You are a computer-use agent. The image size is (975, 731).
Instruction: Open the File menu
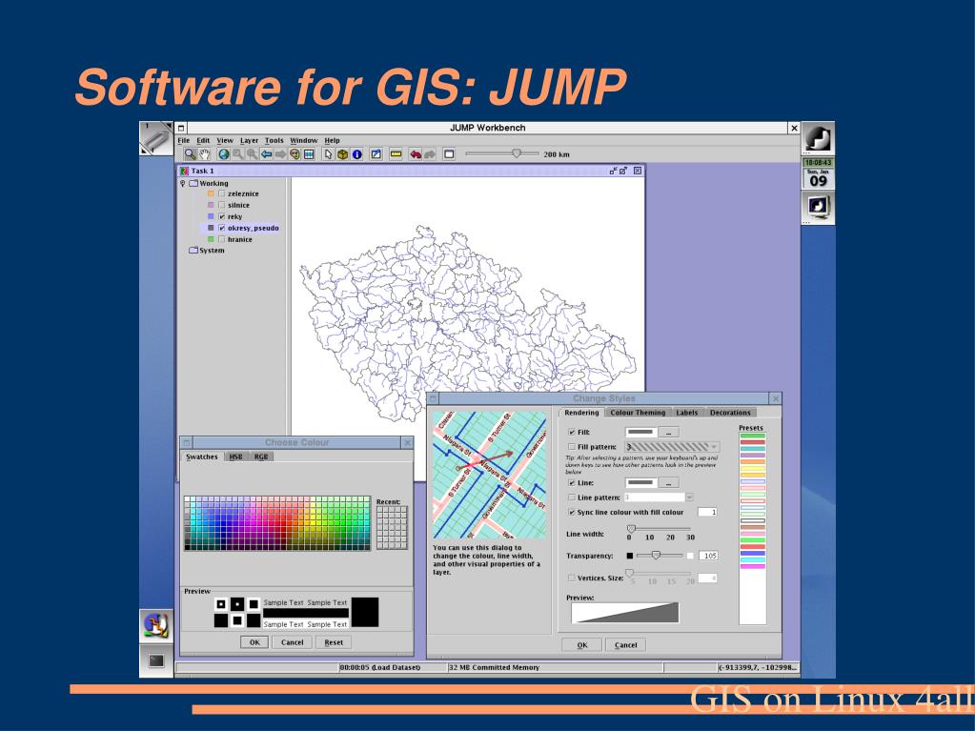point(184,140)
